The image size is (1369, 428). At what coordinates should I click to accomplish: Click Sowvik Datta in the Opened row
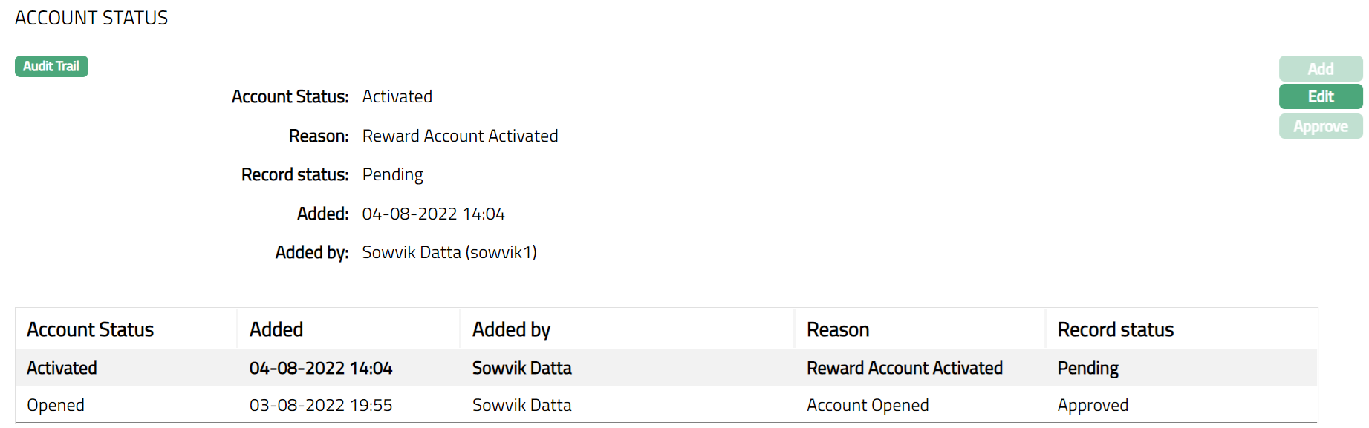click(521, 405)
